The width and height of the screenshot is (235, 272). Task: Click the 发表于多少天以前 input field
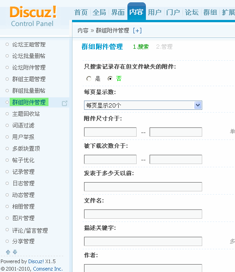coord(143,187)
